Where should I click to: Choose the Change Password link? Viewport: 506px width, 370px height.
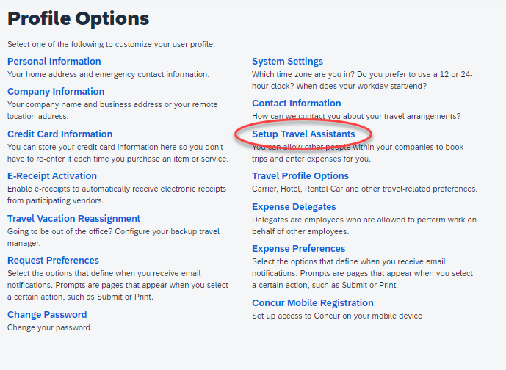click(x=47, y=315)
